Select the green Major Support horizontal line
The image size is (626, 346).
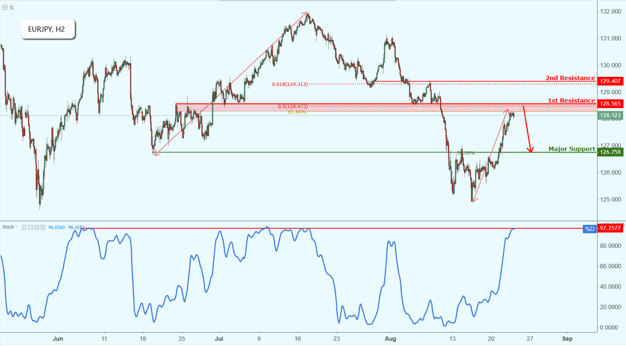374,152
